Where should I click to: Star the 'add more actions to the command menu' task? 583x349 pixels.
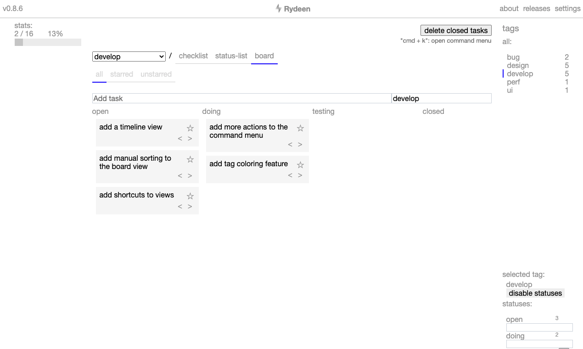tap(300, 128)
